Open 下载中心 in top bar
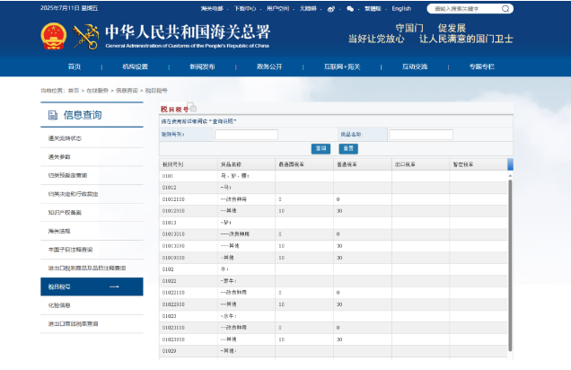The height and width of the screenshot is (370, 571). [245, 8]
